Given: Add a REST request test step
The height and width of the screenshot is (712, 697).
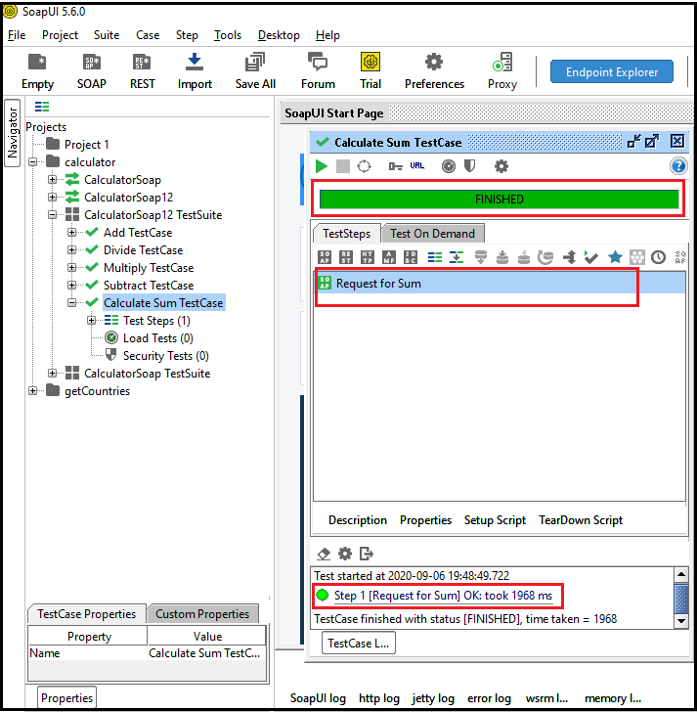Looking at the screenshot, I should 346,257.
